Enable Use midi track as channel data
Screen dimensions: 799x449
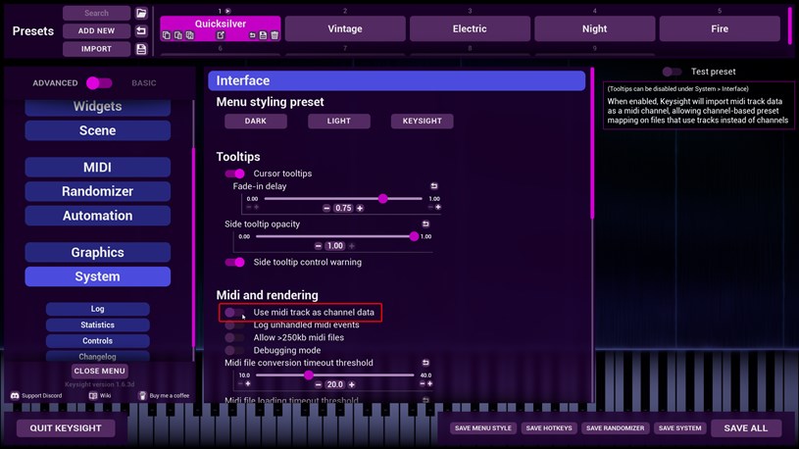[234, 313]
